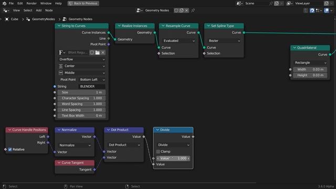Click the String field containing BLENDER
The image size is (336, 189).
[x=92, y=86]
